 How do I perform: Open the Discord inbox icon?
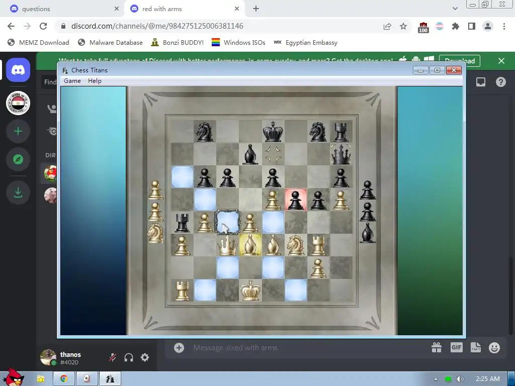[480, 82]
